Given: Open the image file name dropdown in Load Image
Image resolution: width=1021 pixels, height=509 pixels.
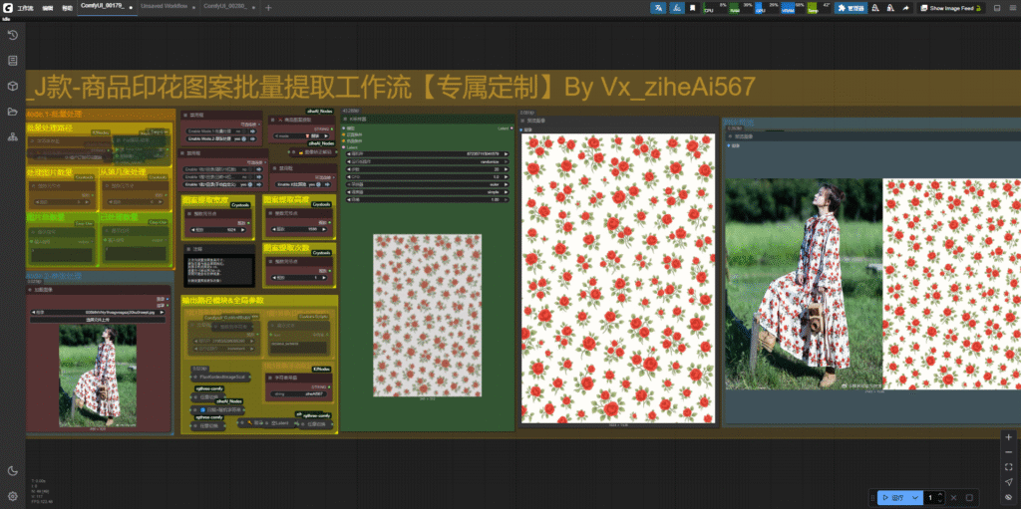Looking at the screenshot, I should (x=99, y=313).
